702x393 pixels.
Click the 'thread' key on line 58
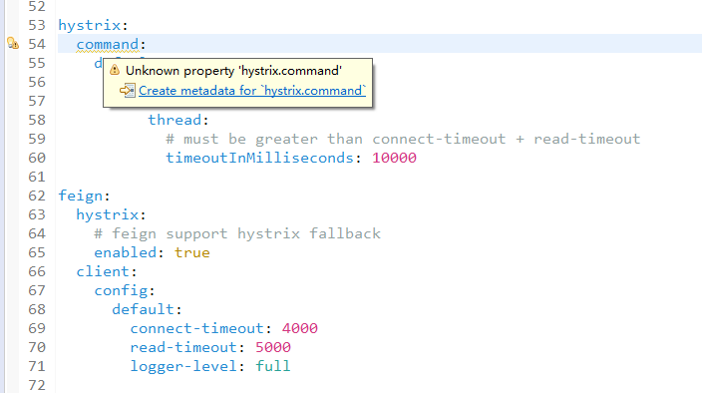(x=175, y=120)
